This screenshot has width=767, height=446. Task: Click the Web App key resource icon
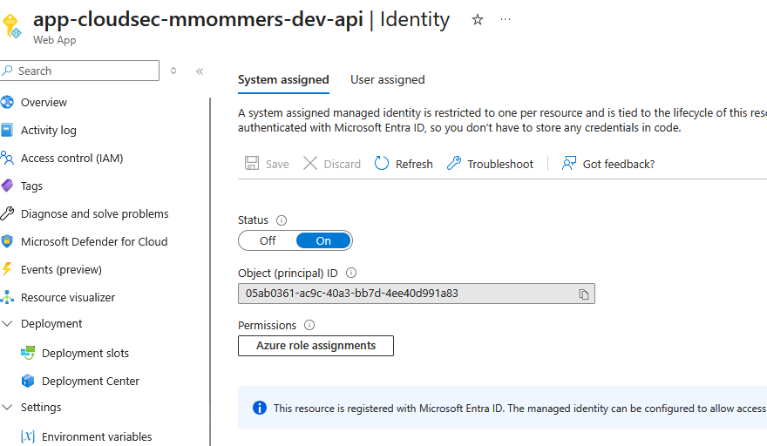(10, 25)
